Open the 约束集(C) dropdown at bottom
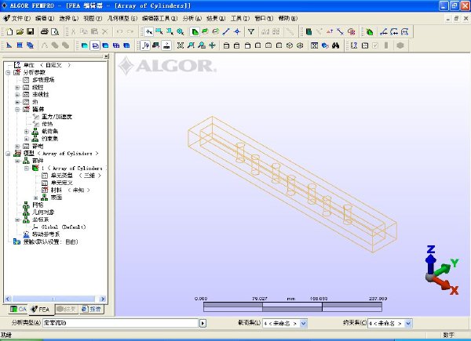This screenshot has width=471, height=341. 408,323
